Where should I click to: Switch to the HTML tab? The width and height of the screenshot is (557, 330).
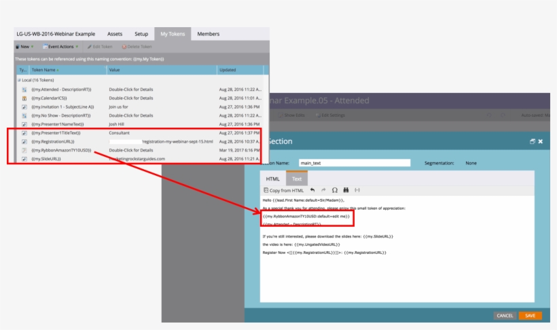[x=273, y=179]
